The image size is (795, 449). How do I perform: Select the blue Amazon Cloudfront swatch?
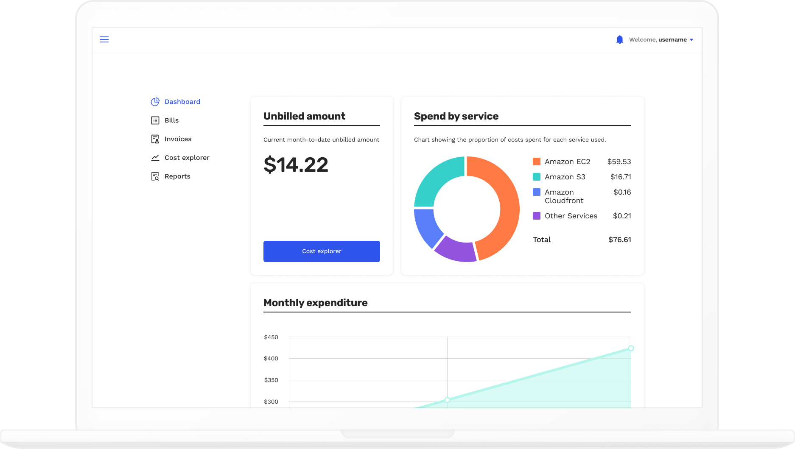pos(537,192)
